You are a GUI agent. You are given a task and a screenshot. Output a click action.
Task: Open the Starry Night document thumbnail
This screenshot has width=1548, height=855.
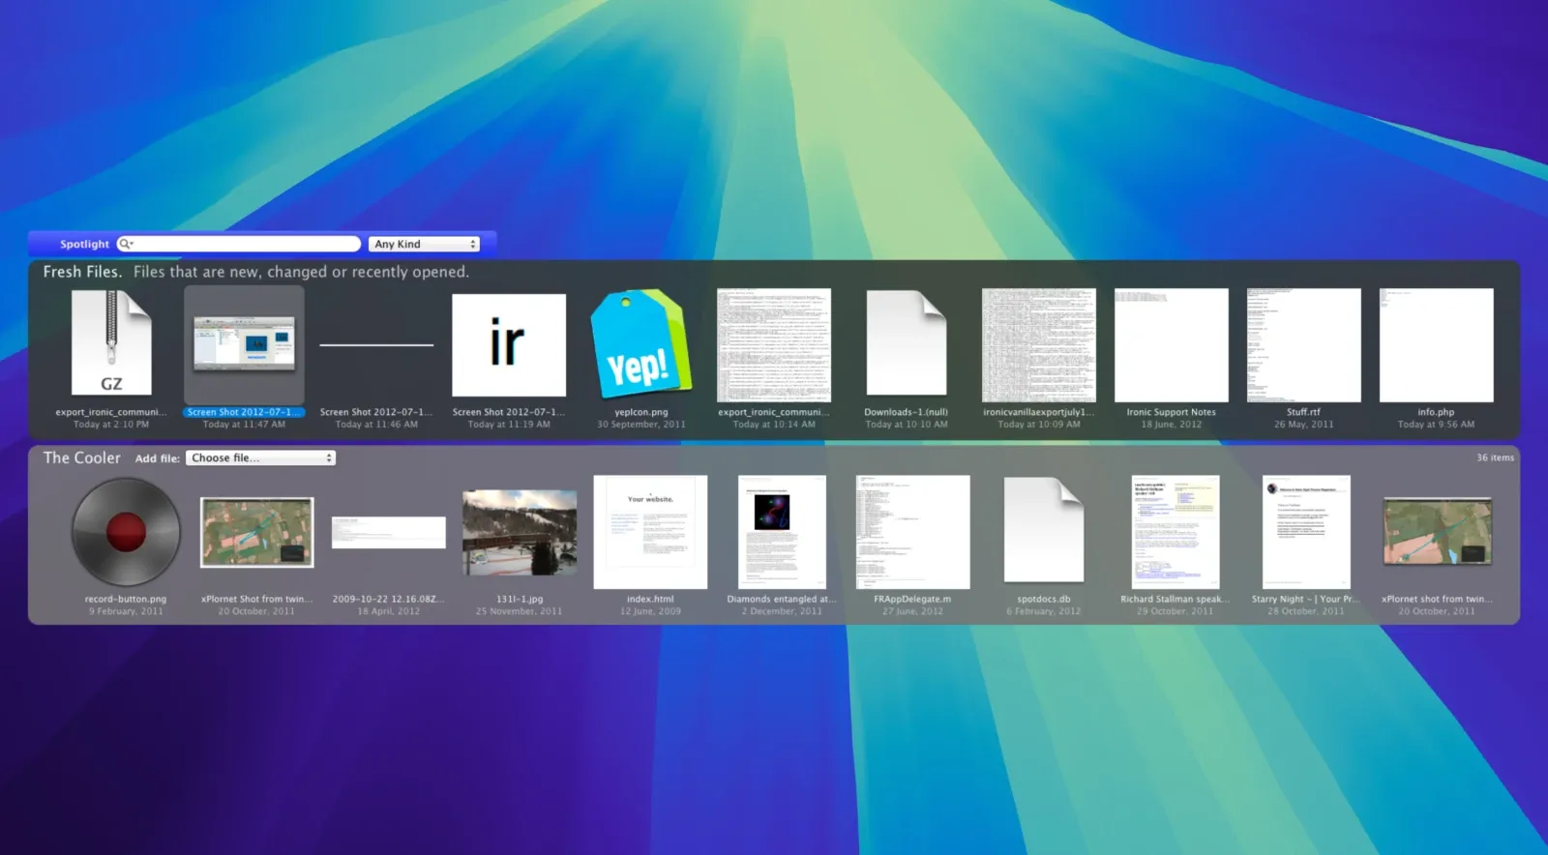pos(1306,532)
